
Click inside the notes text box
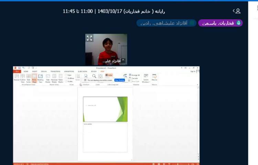105,137
